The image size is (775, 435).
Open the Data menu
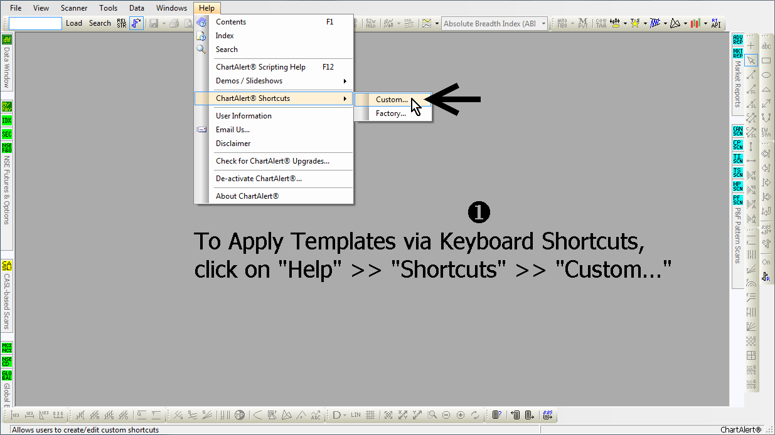click(137, 8)
